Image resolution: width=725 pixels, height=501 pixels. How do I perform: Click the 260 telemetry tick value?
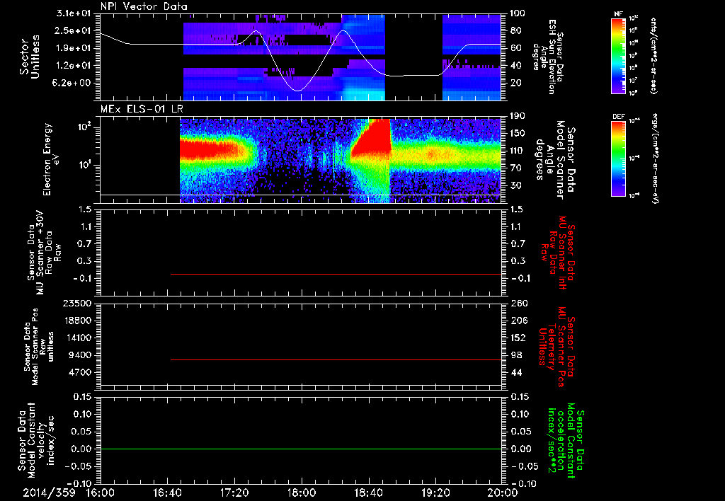[520, 304]
